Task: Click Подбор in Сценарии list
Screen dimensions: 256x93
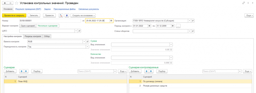Action: click(37, 71)
